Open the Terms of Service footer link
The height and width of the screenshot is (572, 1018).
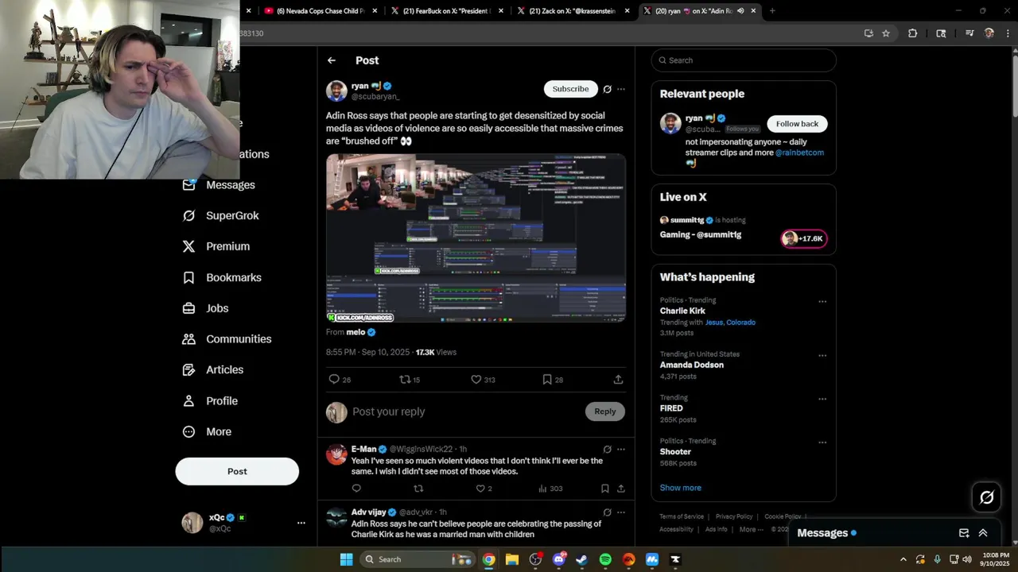coord(682,516)
